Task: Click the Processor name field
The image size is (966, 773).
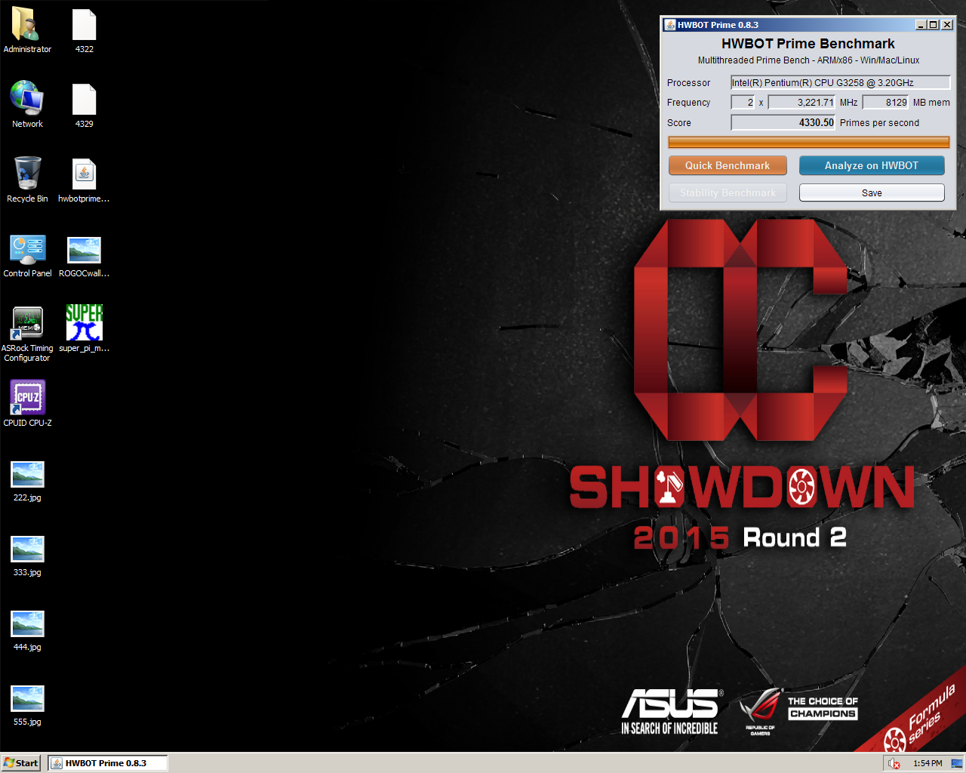Action: [x=840, y=82]
